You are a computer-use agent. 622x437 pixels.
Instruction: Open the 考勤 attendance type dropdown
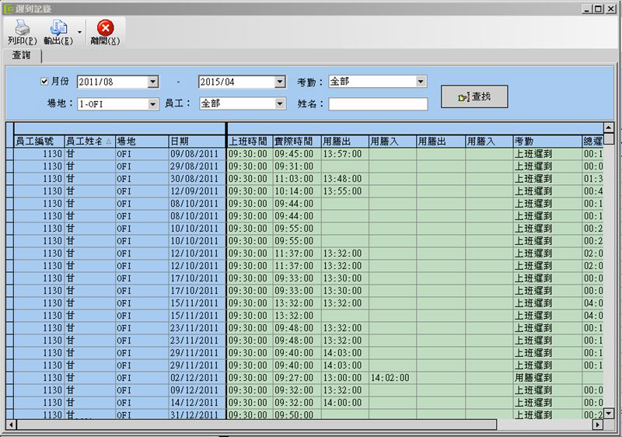421,82
